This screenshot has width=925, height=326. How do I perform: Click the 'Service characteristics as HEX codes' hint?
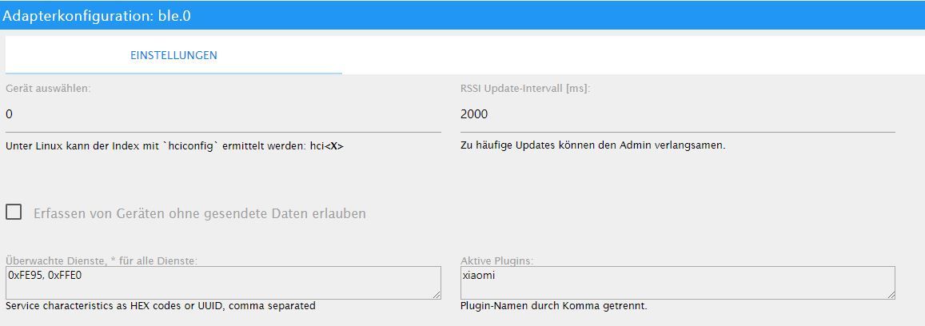coord(161,306)
